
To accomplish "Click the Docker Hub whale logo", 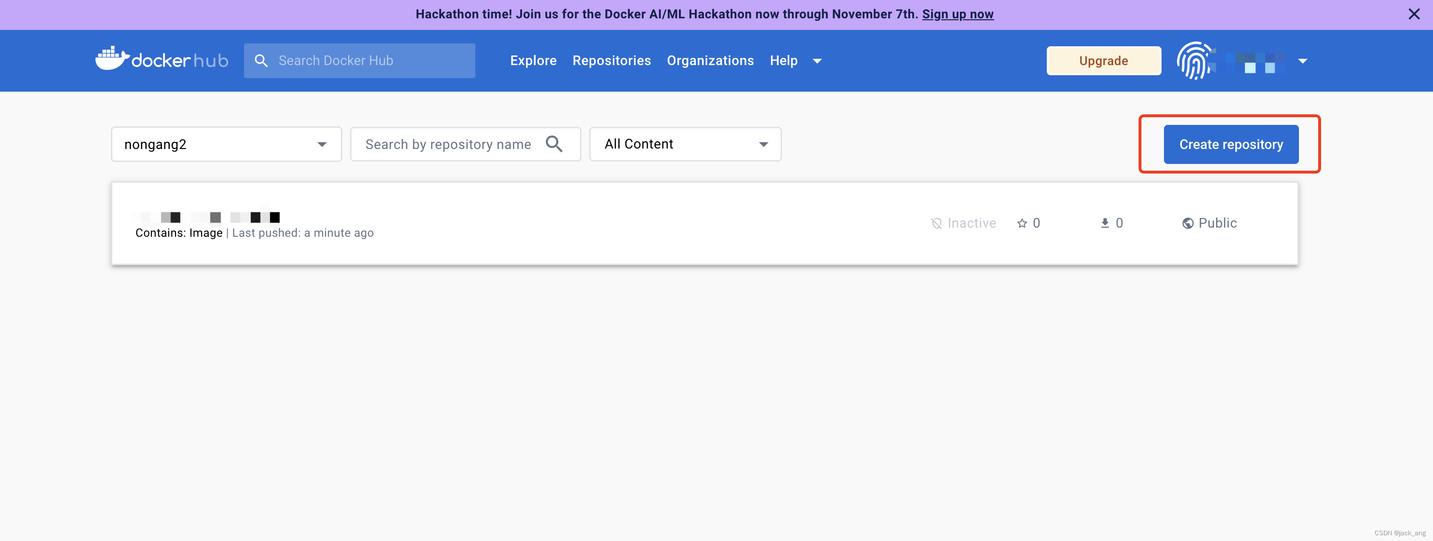I will click(x=113, y=59).
